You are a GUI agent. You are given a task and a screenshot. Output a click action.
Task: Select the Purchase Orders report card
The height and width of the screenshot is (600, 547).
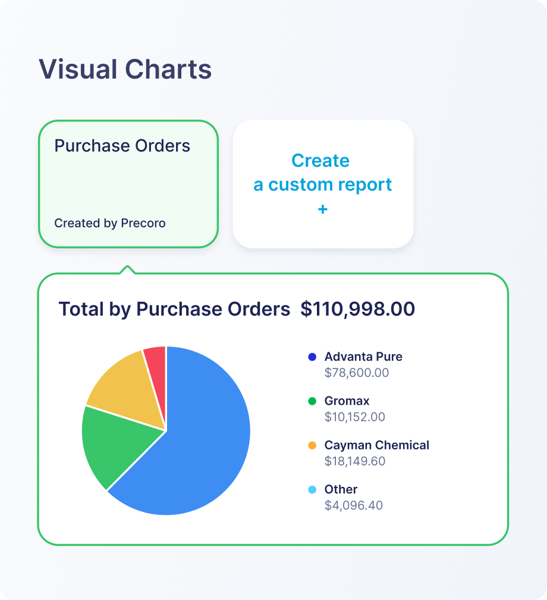click(x=128, y=184)
